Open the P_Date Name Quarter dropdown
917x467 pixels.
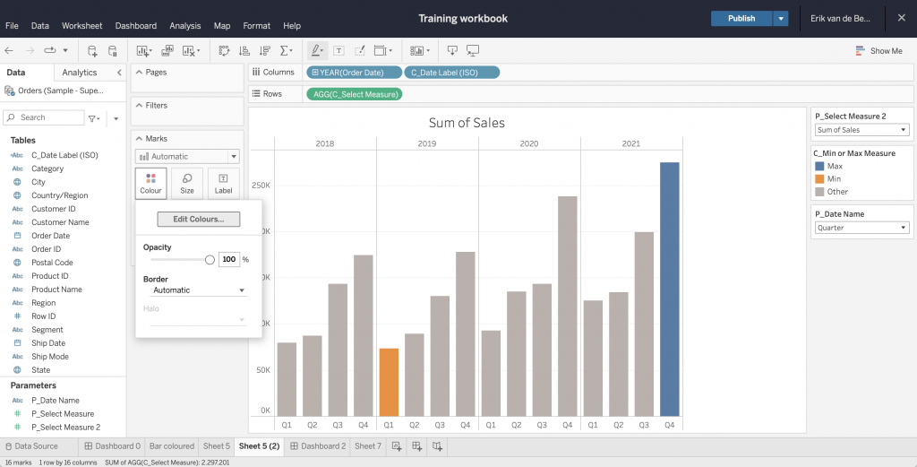click(861, 228)
